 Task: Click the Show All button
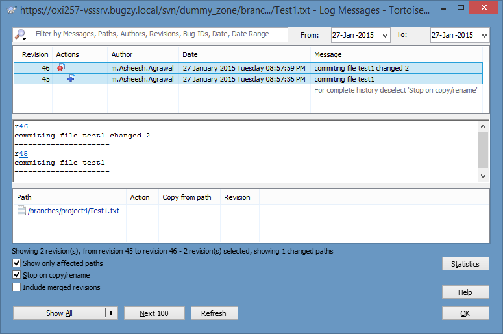click(x=59, y=313)
